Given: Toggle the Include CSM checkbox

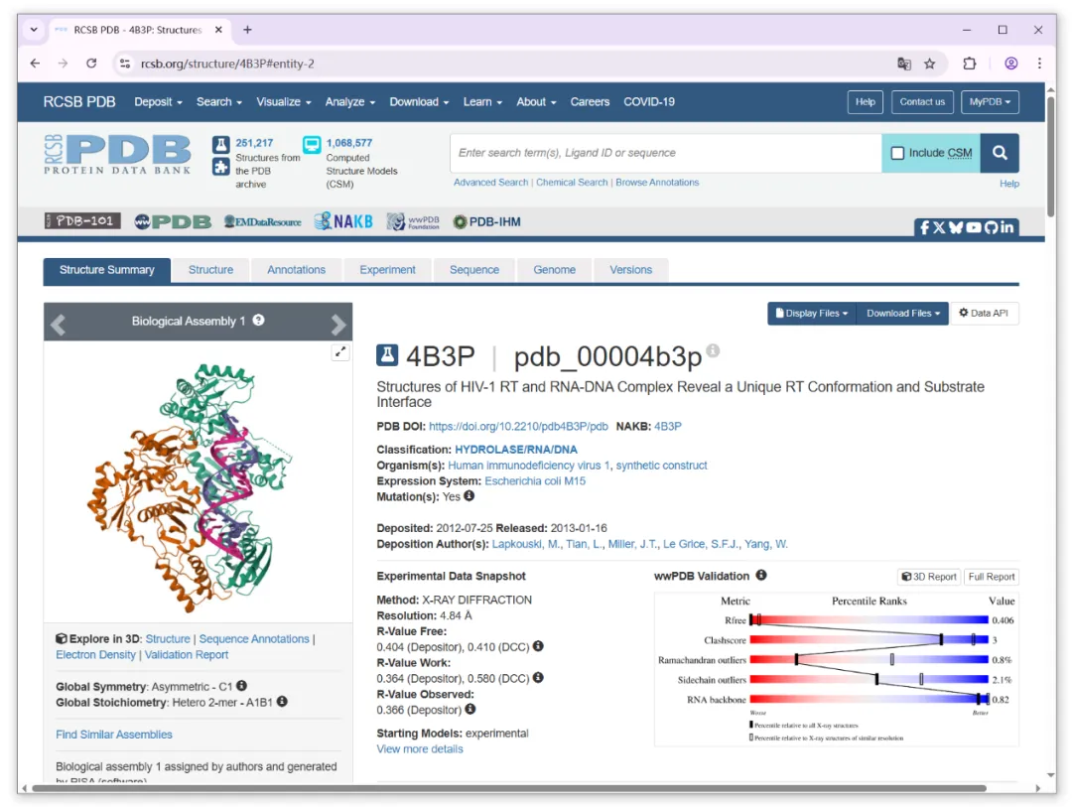Looking at the screenshot, I should point(897,153).
